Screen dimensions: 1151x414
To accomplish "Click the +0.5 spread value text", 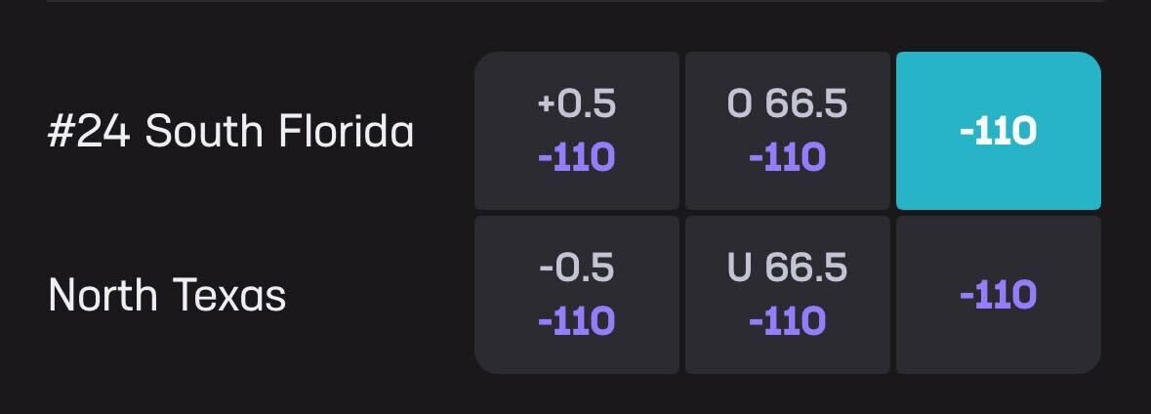I will (x=576, y=103).
